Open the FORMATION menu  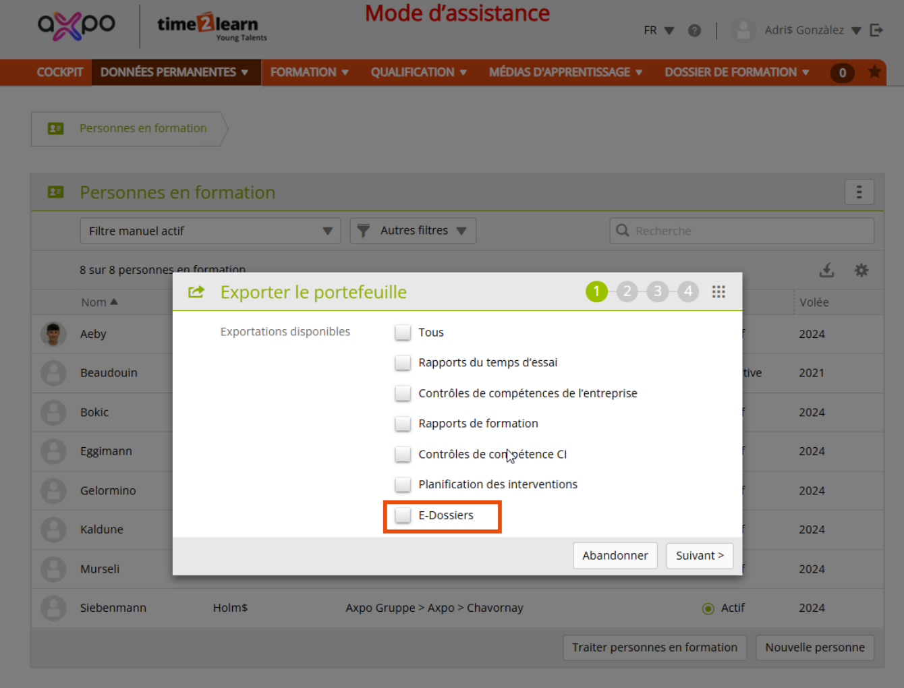pos(309,72)
